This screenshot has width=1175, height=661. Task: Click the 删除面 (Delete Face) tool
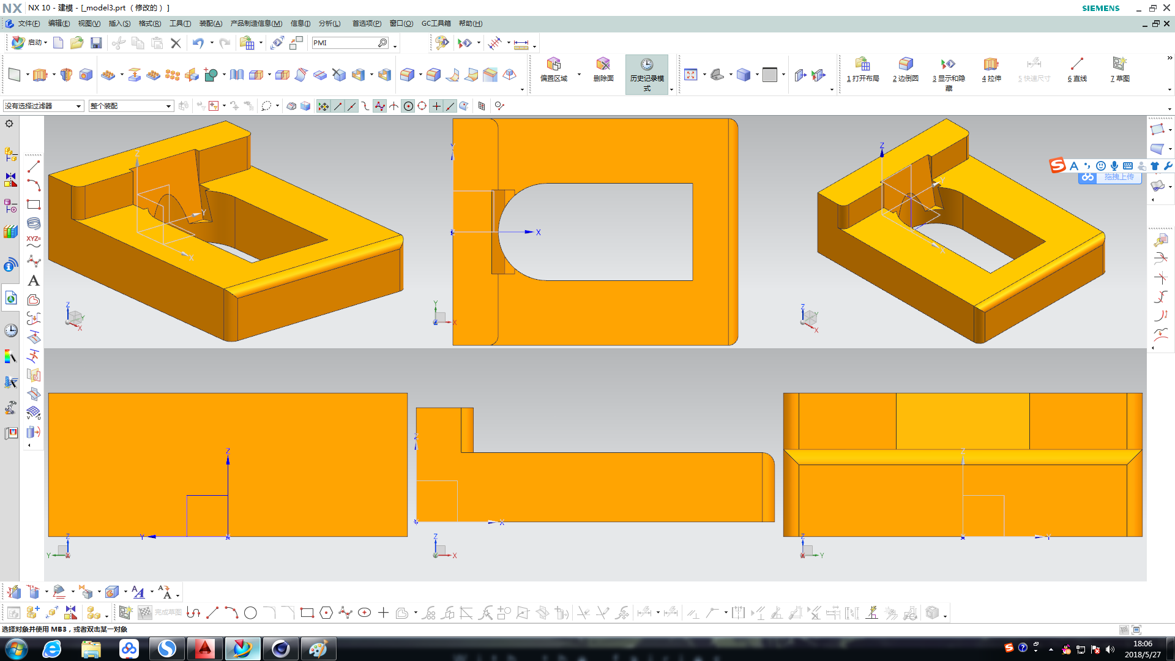[603, 69]
